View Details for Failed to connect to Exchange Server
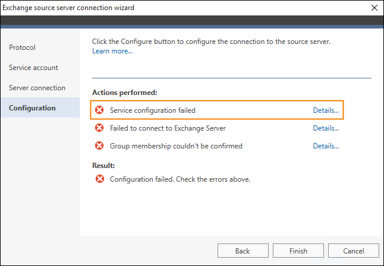The width and height of the screenshot is (384, 266). (x=326, y=128)
